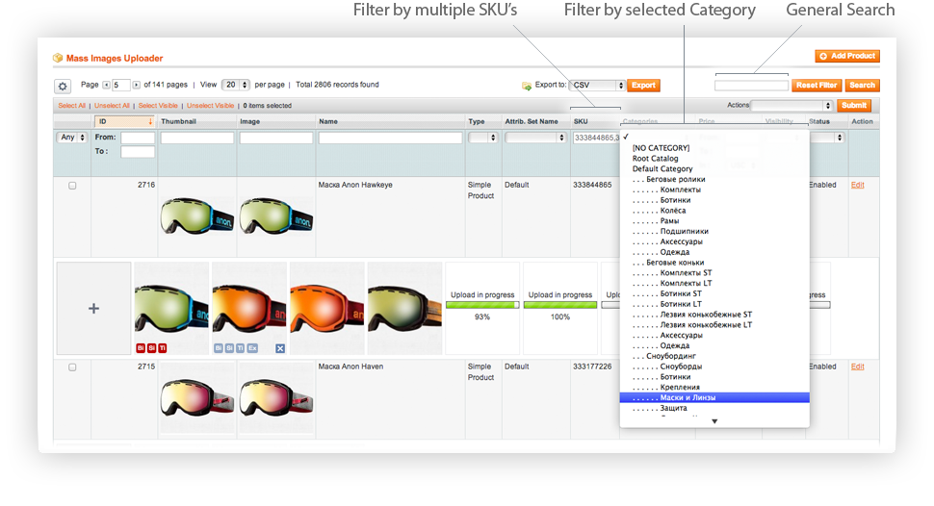Select Default Category option

662,168
